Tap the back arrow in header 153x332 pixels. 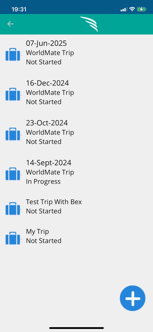[x=10, y=24]
